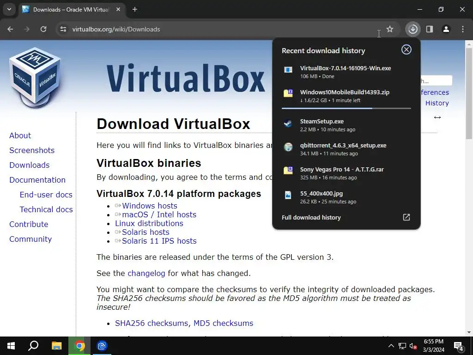Open the SHA256 checksums link
Image resolution: width=473 pixels, height=355 pixels.
coord(152,323)
